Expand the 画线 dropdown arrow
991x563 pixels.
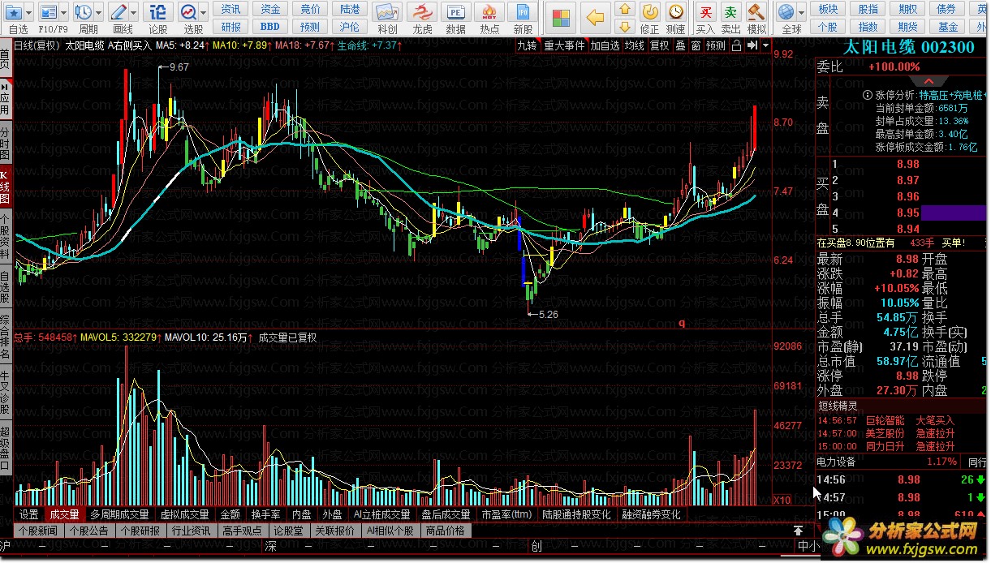[133, 13]
